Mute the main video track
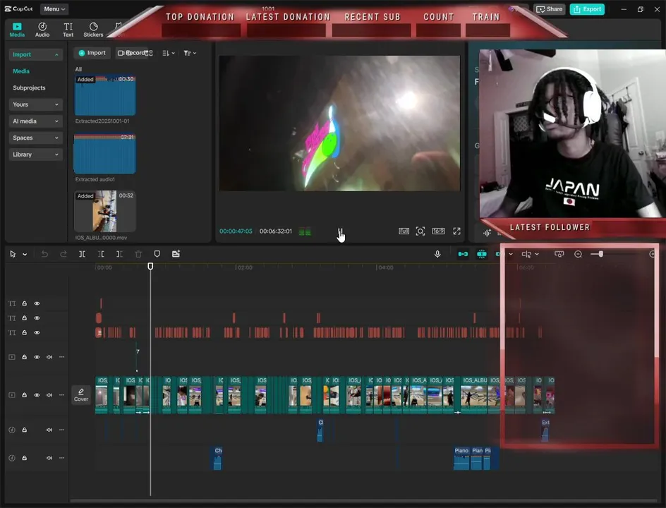This screenshot has height=508, width=666. [x=49, y=395]
